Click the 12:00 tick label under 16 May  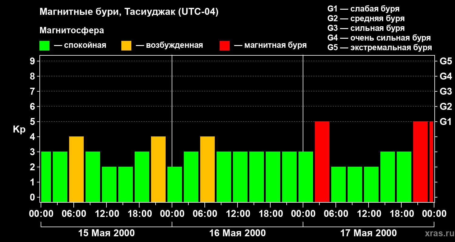(x=238, y=214)
